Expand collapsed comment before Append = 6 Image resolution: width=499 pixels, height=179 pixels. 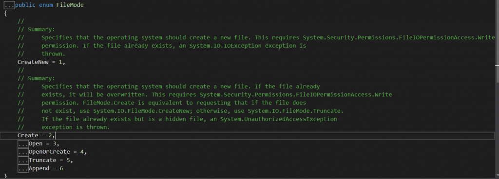pyautogui.click(x=23, y=168)
